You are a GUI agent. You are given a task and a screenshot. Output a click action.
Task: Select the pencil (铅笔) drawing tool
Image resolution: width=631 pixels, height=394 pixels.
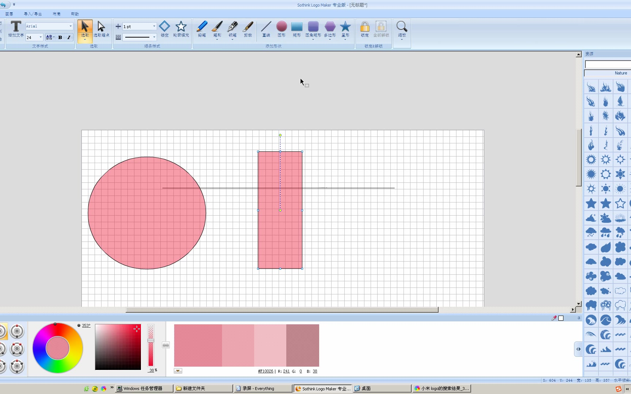(202, 28)
